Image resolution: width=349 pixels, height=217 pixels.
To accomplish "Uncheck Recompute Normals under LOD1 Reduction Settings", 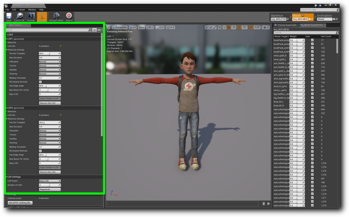I will tap(41, 81).
